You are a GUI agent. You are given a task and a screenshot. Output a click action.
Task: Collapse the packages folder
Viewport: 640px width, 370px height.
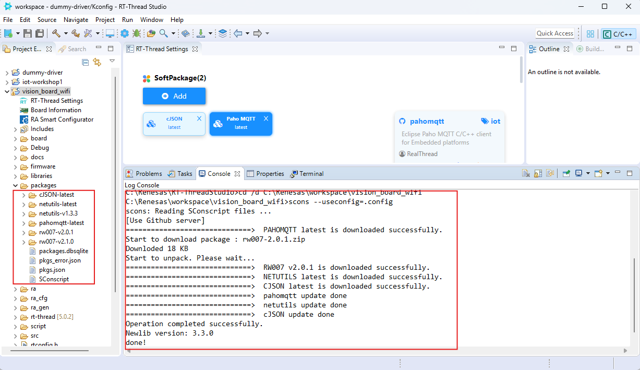click(x=15, y=185)
